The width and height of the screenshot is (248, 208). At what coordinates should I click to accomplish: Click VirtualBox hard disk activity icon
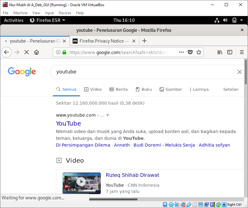165,205
